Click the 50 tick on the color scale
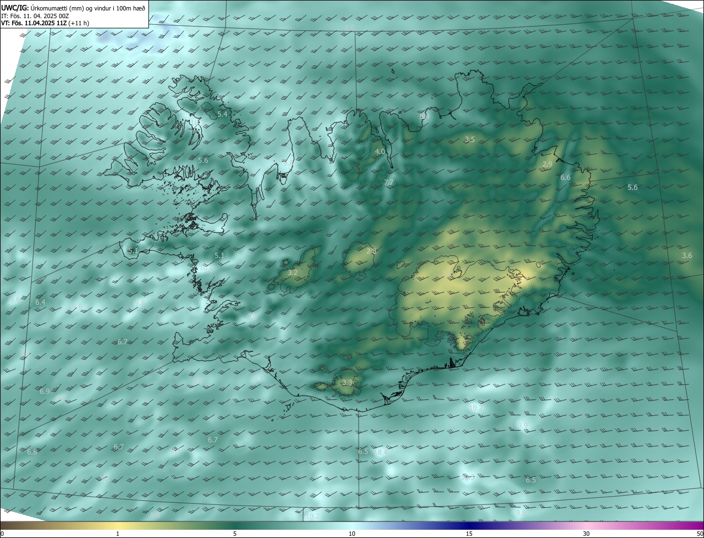 (700, 534)
